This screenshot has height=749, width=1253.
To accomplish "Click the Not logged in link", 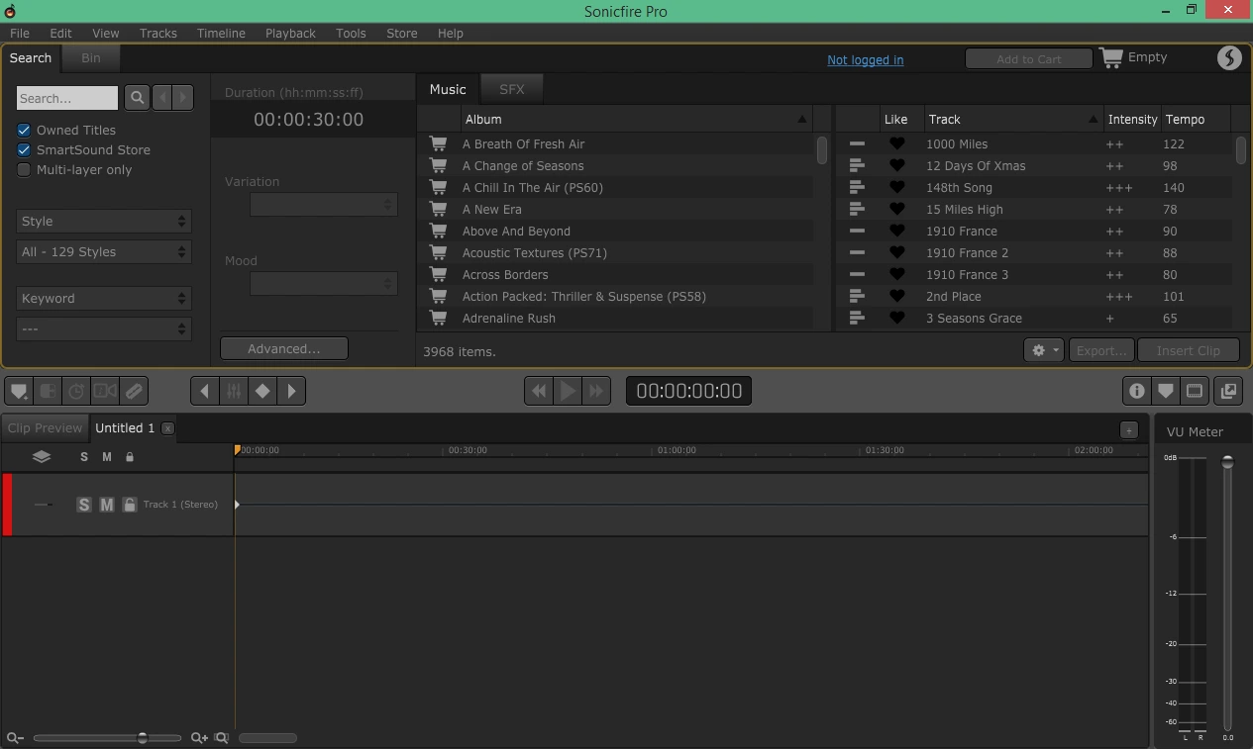I will tap(865, 59).
